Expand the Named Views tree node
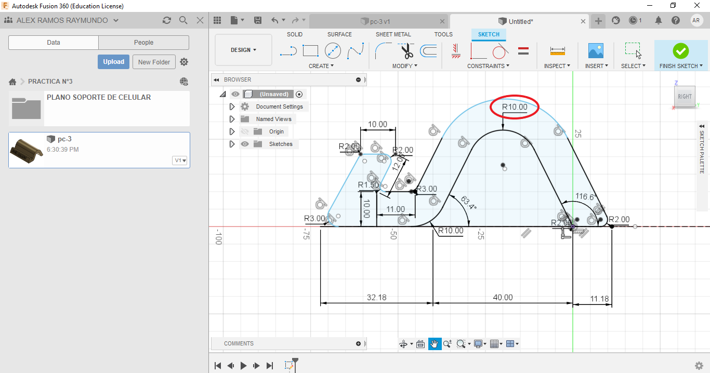The image size is (710, 373). pos(232,119)
